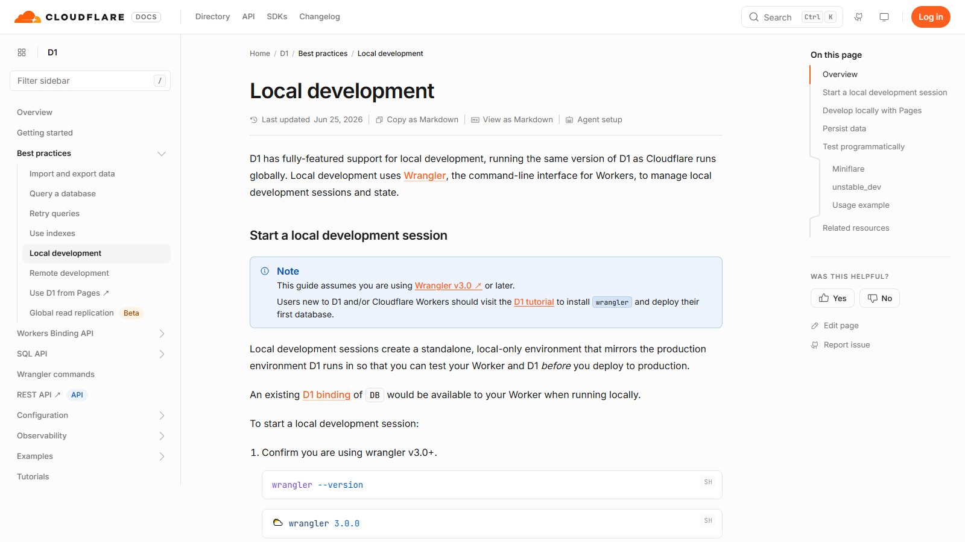
Task: Click the Report issue icon
Action: click(815, 345)
